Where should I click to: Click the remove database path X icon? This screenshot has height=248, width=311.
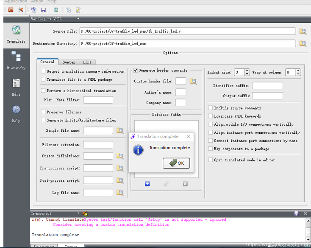[185, 184]
